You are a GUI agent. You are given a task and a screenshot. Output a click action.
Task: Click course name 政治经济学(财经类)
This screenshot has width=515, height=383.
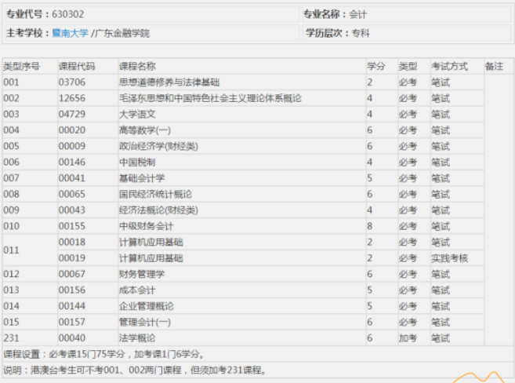coord(158,146)
